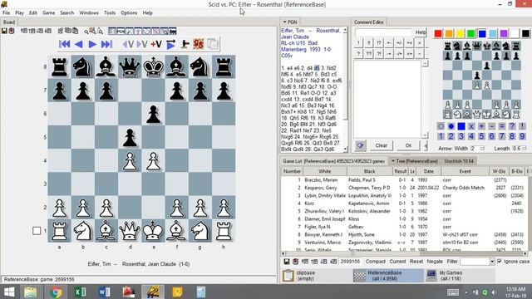Click the eraser icon next to Clear
The height and width of the screenshot is (299, 532).
[x=360, y=145]
